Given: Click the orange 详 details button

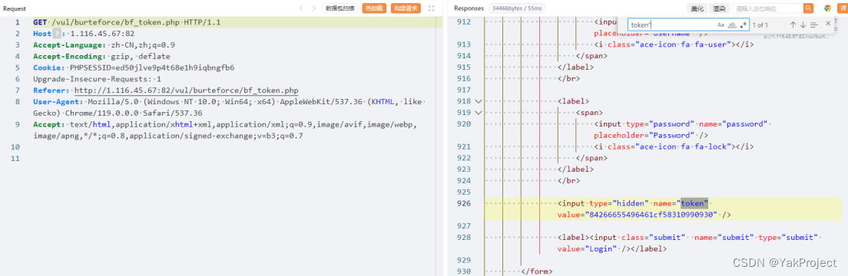Looking at the screenshot, I should pyautogui.click(x=843, y=8).
